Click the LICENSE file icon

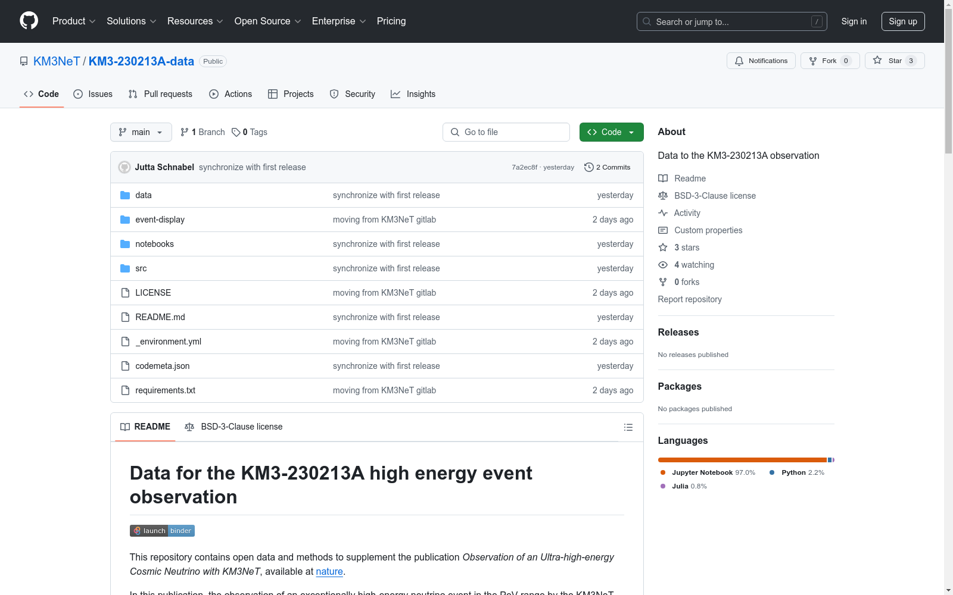click(125, 293)
